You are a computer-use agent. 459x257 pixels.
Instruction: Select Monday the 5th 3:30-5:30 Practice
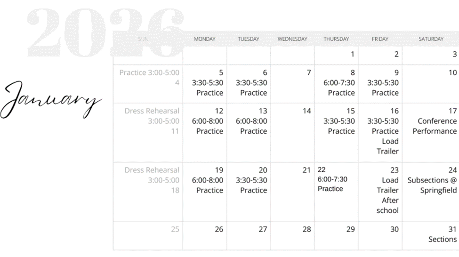click(x=207, y=88)
